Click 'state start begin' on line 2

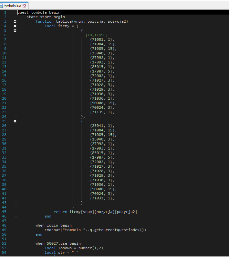(46, 17)
